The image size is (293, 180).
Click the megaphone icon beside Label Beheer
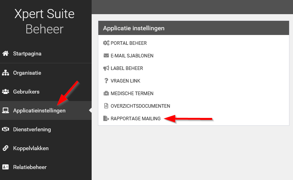[106, 68]
